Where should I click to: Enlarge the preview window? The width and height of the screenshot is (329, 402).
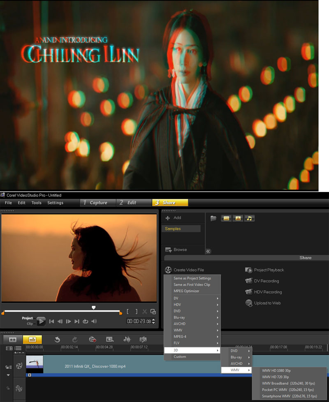[x=153, y=312]
